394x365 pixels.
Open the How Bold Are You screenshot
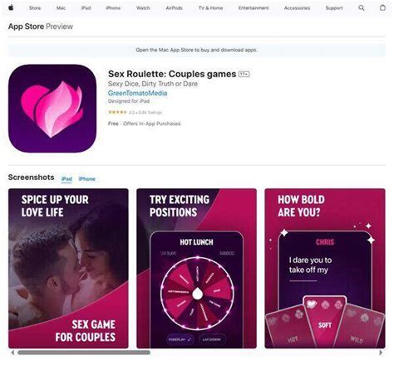(325, 268)
